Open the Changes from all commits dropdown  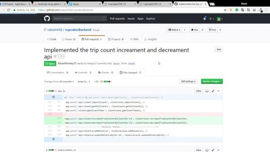(59, 81)
